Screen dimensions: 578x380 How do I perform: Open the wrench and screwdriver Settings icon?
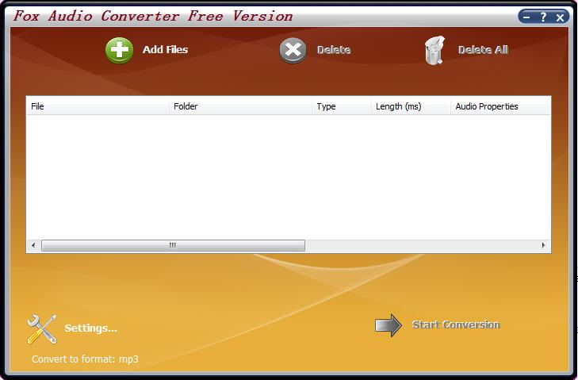pos(42,329)
